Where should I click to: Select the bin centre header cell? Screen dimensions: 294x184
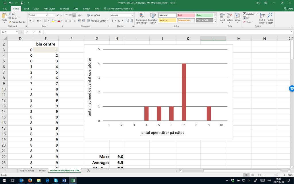[x=46, y=44]
